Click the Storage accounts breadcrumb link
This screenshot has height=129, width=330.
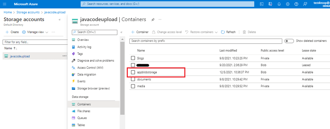(x=28, y=12)
